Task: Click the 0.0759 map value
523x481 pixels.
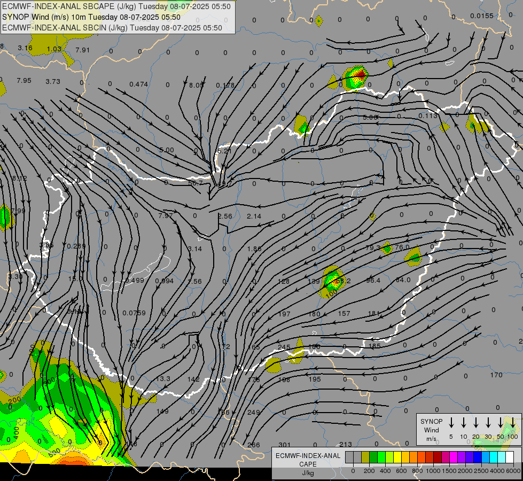Action: point(134,313)
